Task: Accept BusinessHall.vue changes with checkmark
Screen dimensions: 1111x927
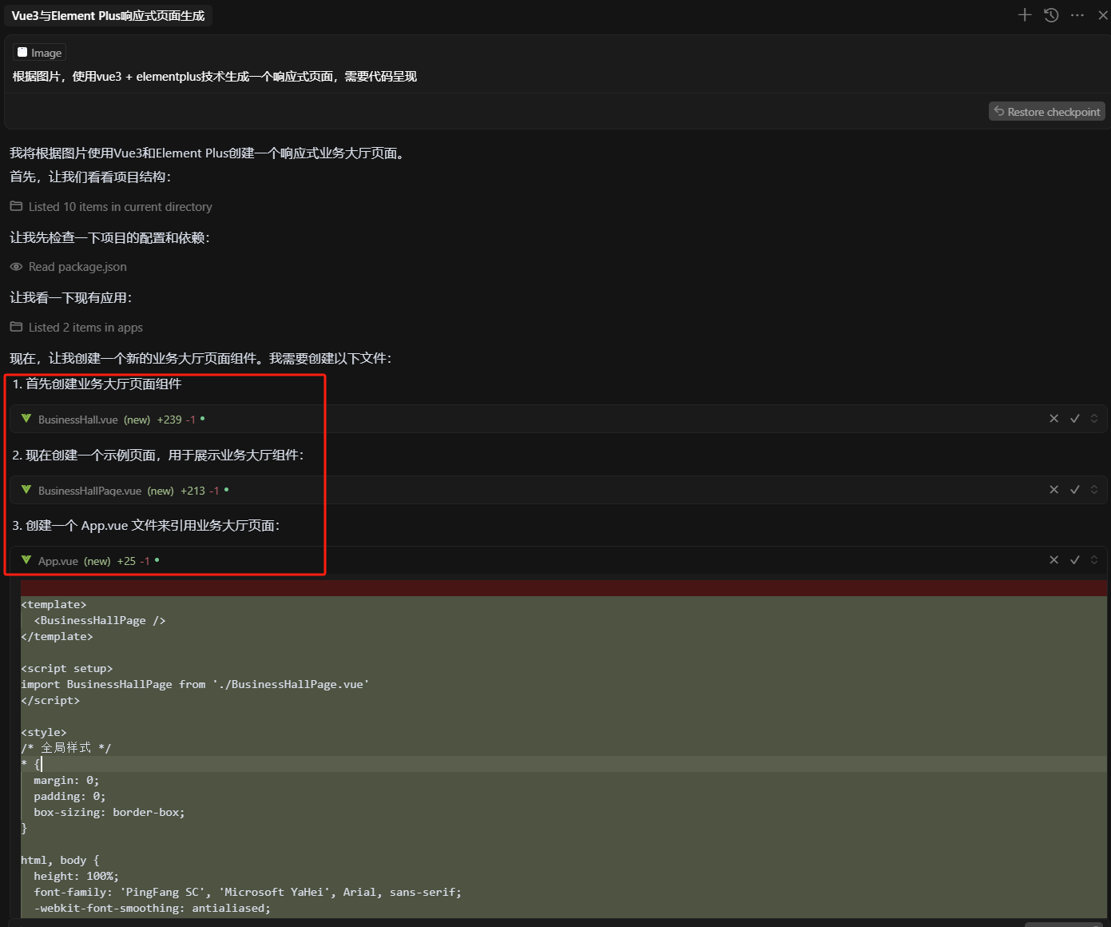Action: pyautogui.click(x=1075, y=419)
